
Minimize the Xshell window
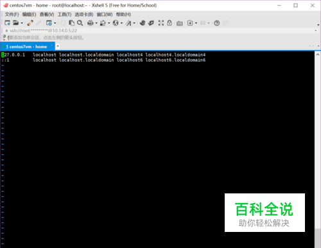[279, 5]
